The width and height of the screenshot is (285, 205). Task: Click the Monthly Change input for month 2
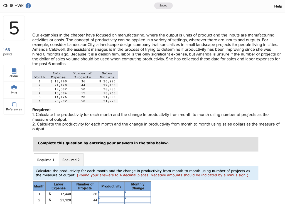click(x=137, y=199)
